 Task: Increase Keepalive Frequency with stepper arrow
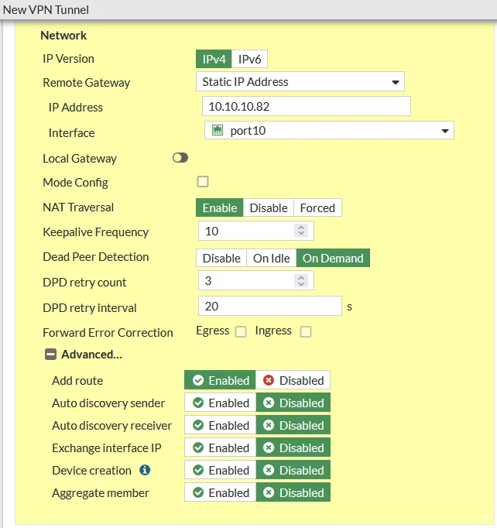(301, 228)
